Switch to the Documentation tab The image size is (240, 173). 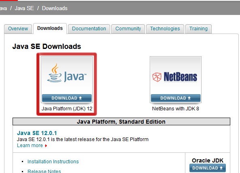coord(89,29)
